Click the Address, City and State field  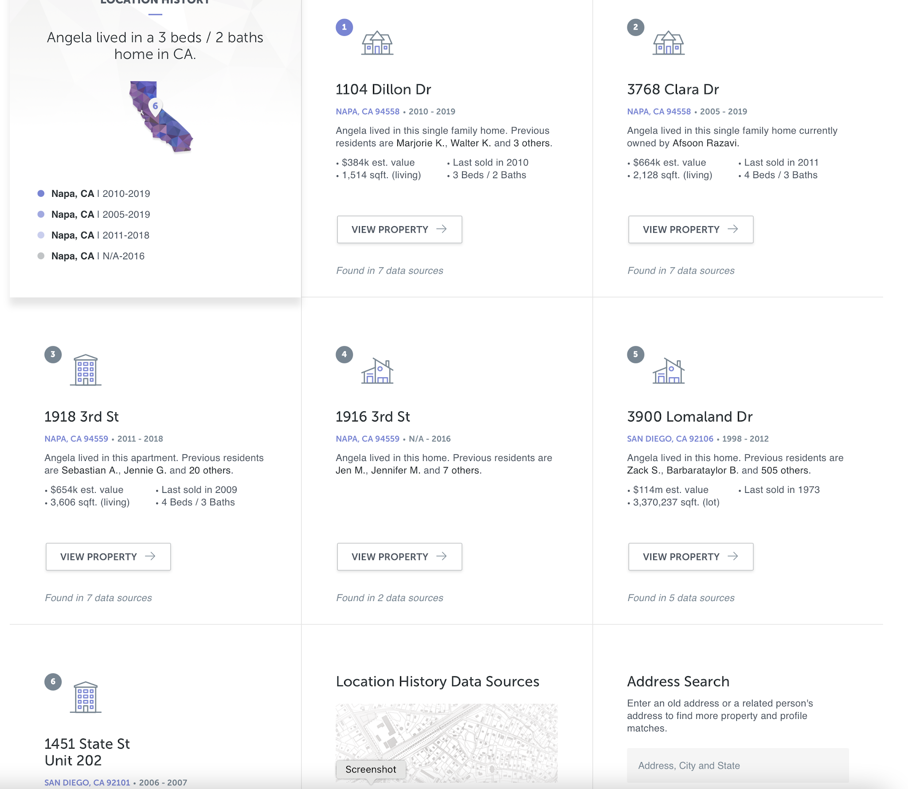click(737, 766)
